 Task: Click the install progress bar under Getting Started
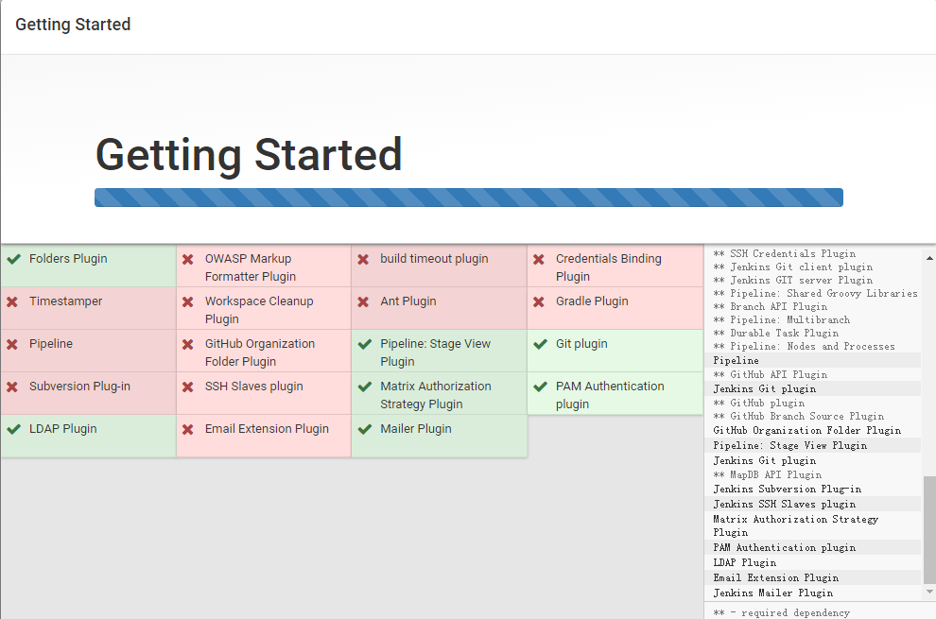coord(469,198)
